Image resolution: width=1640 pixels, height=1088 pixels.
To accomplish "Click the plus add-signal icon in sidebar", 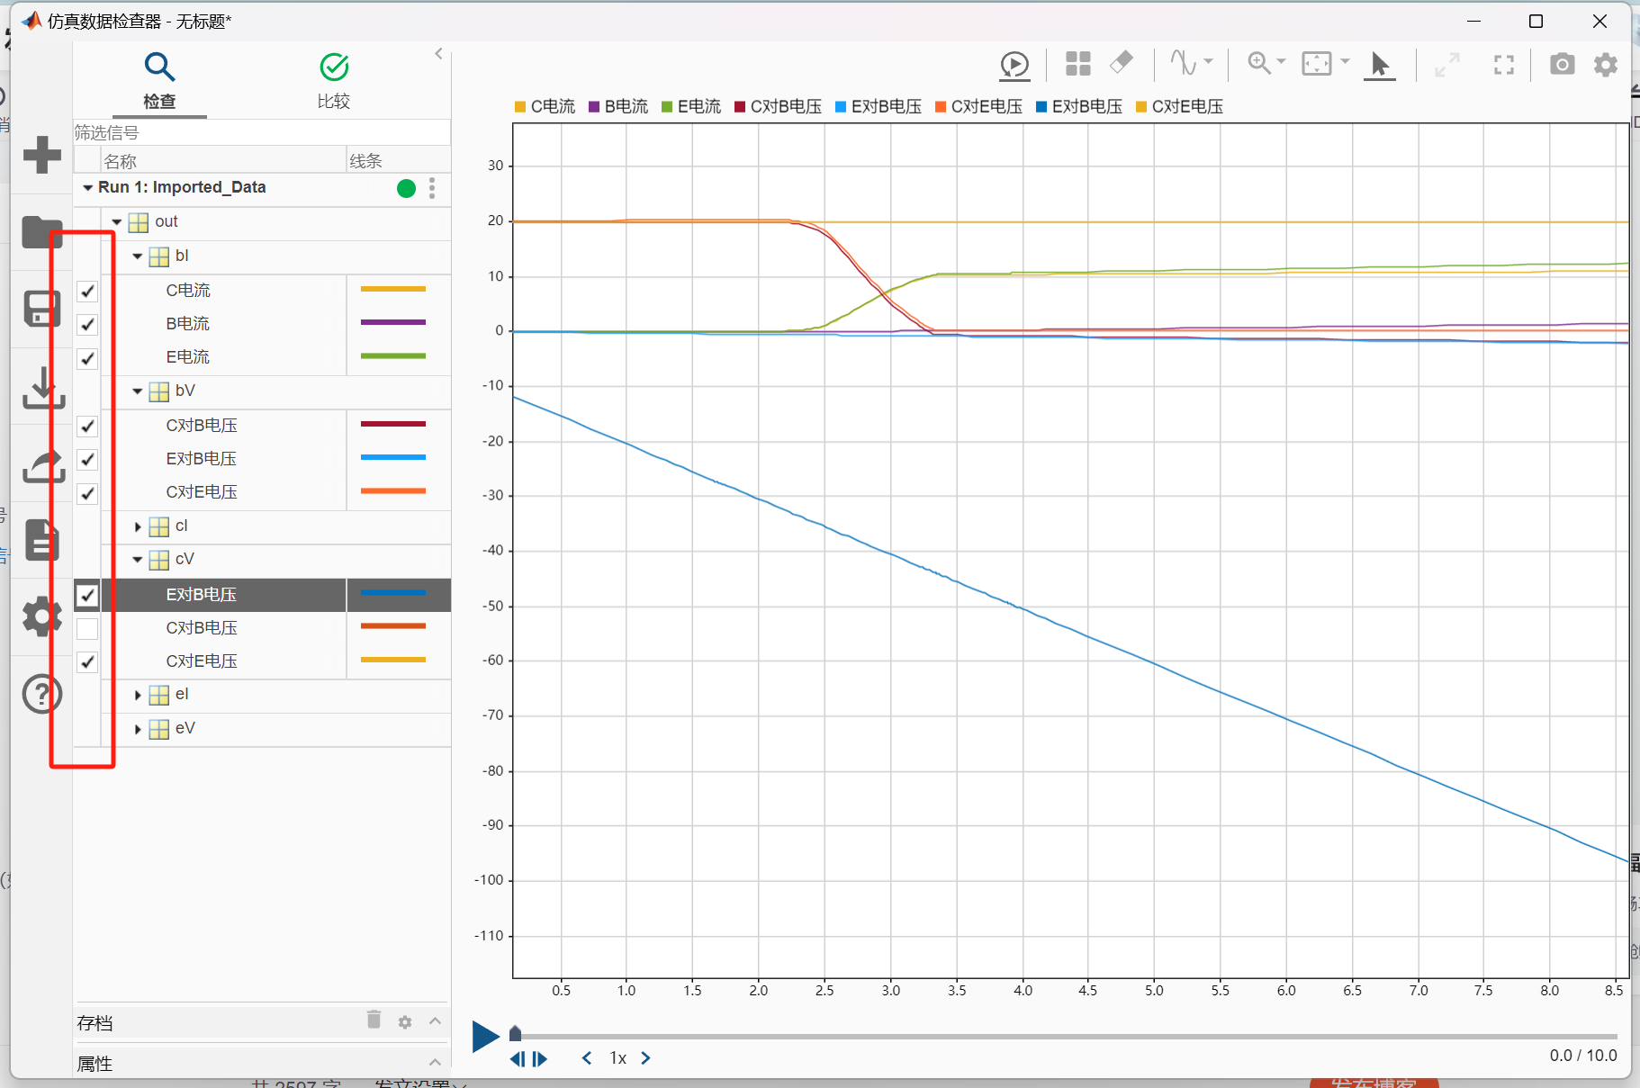I will click(x=42, y=155).
